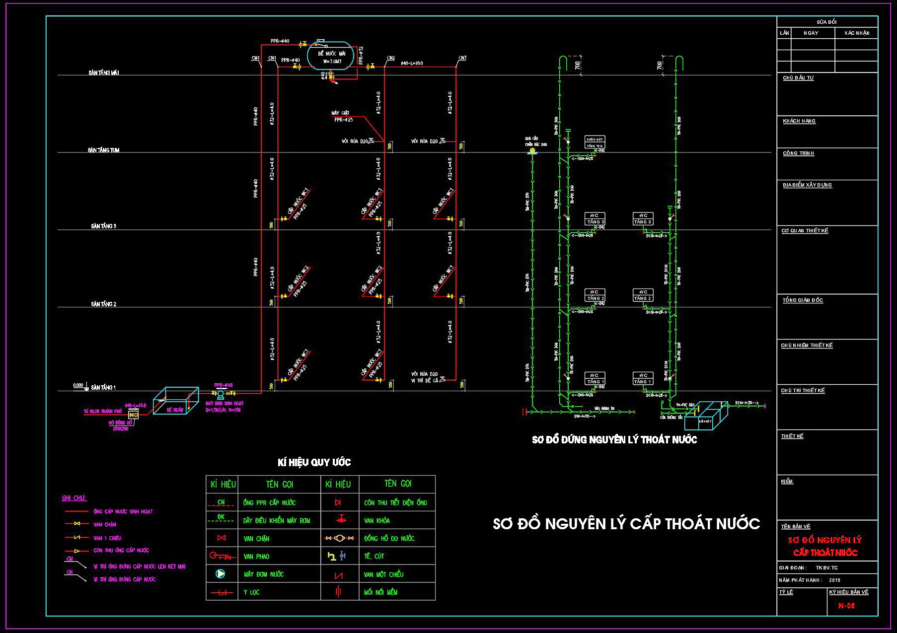Click the cyan water pump legend symbol
This screenshot has width=897, height=633.
(221, 574)
